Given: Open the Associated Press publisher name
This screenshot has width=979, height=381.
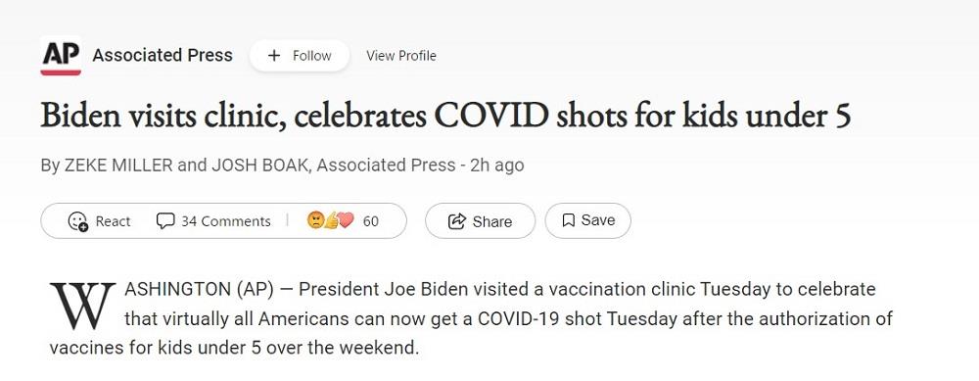Looking at the screenshot, I should [163, 56].
